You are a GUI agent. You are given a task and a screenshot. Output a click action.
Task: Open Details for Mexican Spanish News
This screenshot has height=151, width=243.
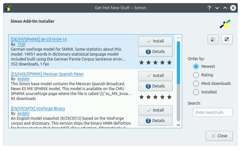pyautogui.click(x=156, y=86)
